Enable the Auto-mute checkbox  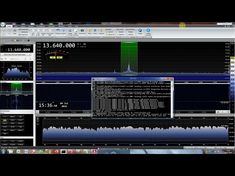[117, 32]
